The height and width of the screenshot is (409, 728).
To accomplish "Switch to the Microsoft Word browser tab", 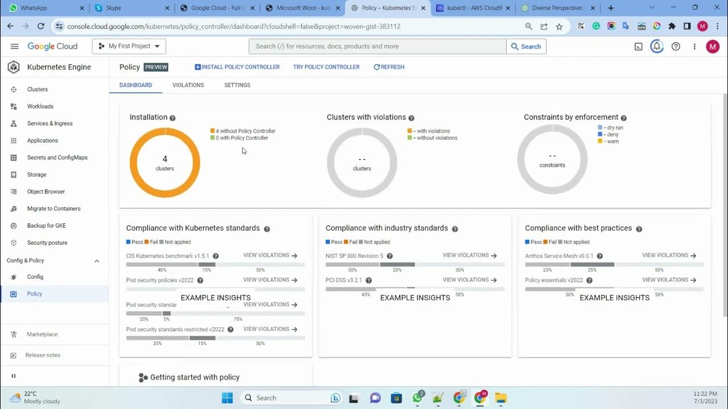I will tap(303, 8).
